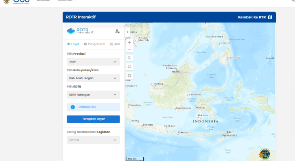
Task: Click the Diakses OSS info banner
Action: [x=93, y=107]
